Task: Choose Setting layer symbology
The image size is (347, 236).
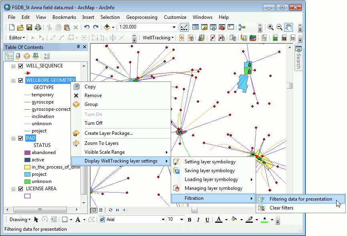Action: point(214,162)
